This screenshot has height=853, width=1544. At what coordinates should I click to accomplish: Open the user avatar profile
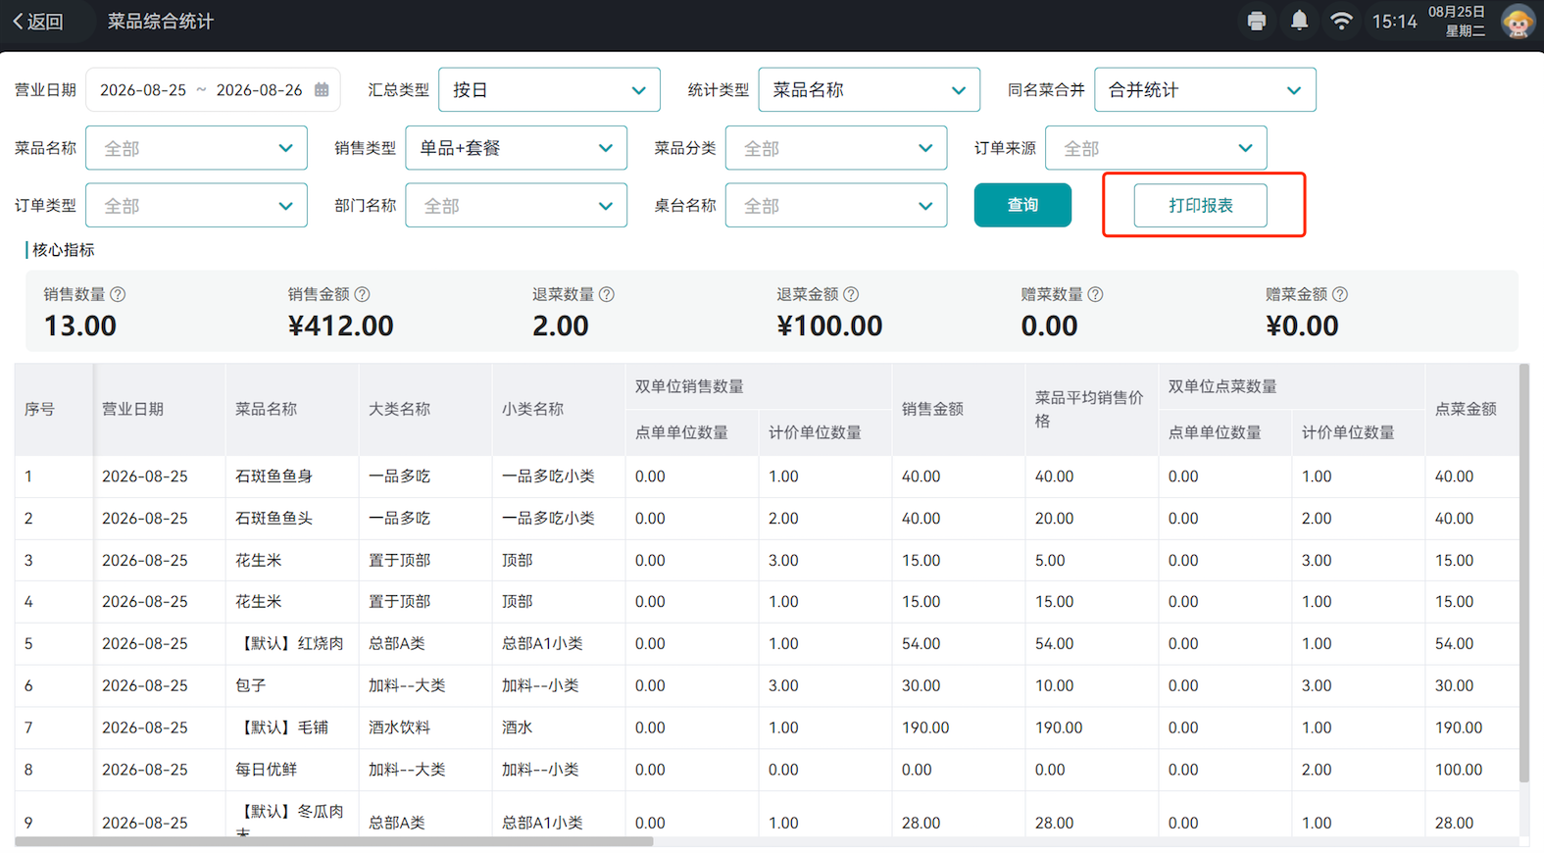[1518, 21]
